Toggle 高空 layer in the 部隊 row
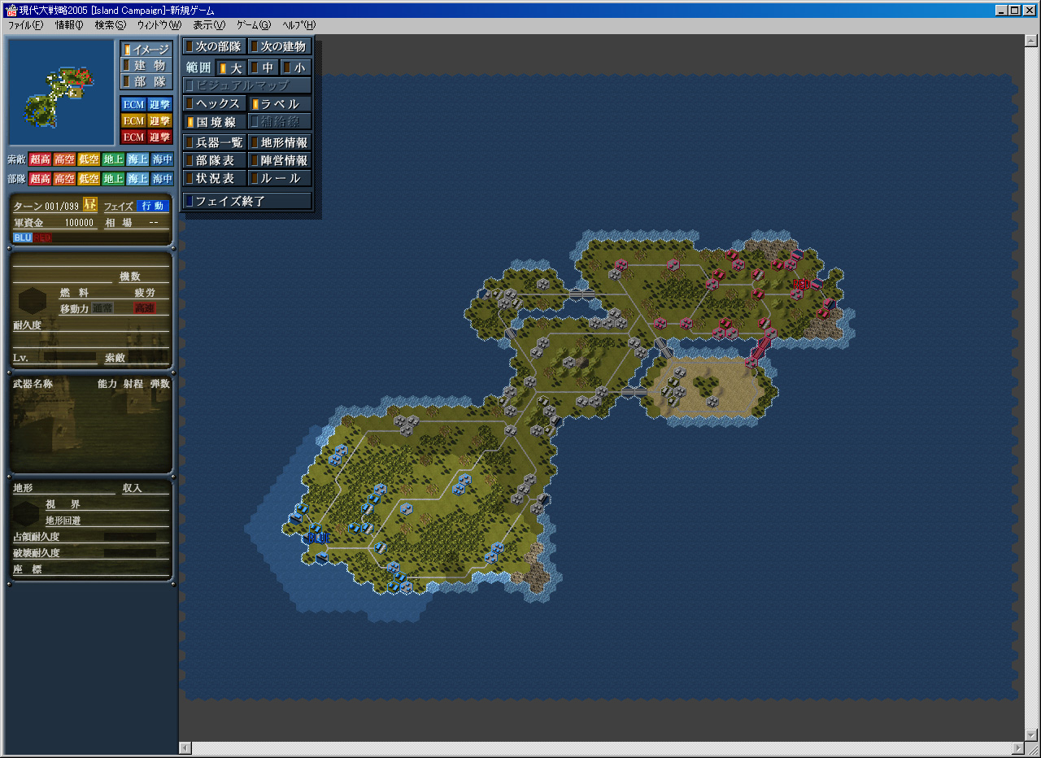The height and width of the screenshot is (758, 1041). coord(65,179)
